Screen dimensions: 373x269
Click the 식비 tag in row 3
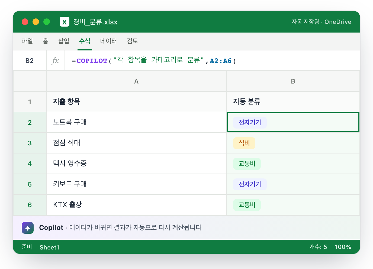(244, 143)
